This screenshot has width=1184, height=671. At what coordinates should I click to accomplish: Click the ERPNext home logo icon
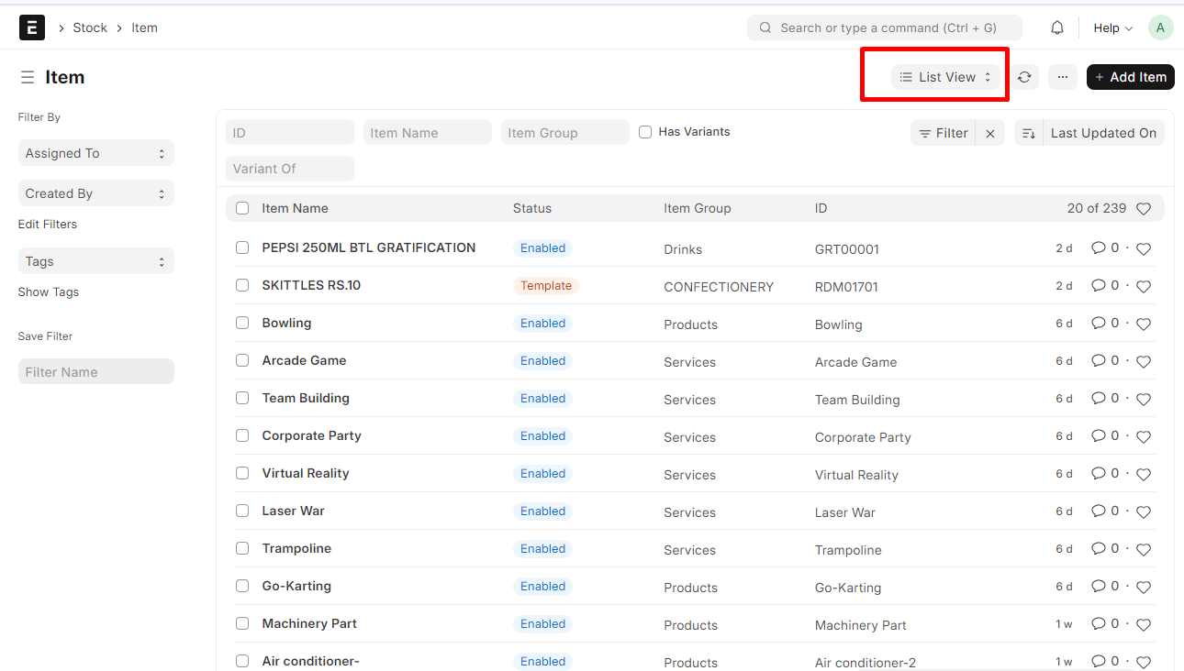tap(32, 27)
